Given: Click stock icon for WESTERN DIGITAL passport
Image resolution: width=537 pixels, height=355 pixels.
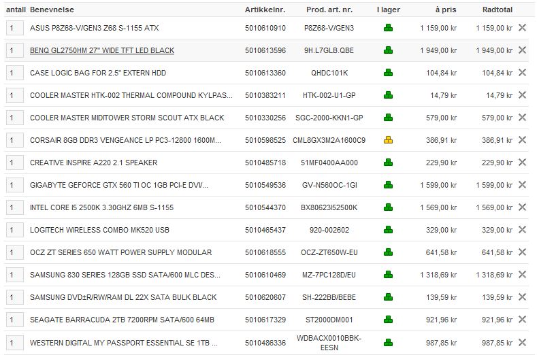Looking at the screenshot, I should [388, 342].
